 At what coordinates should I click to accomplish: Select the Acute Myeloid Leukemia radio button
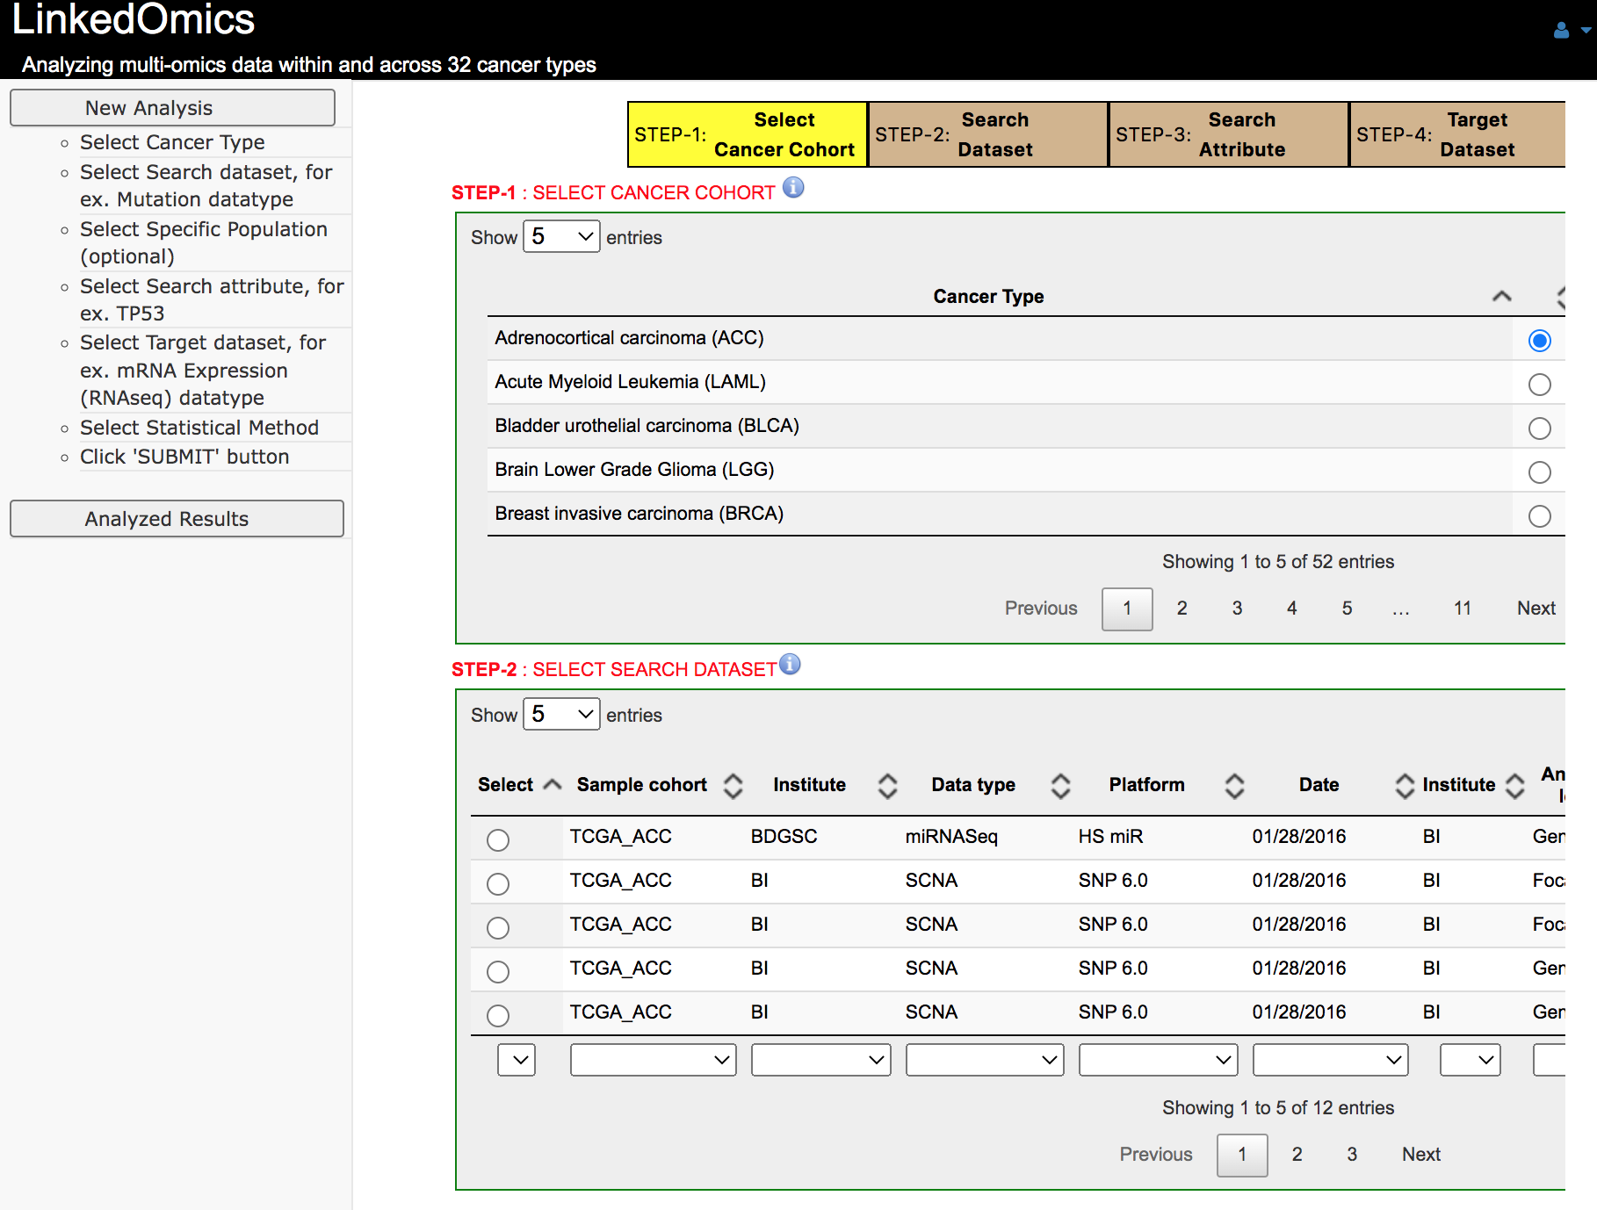click(1539, 384)
